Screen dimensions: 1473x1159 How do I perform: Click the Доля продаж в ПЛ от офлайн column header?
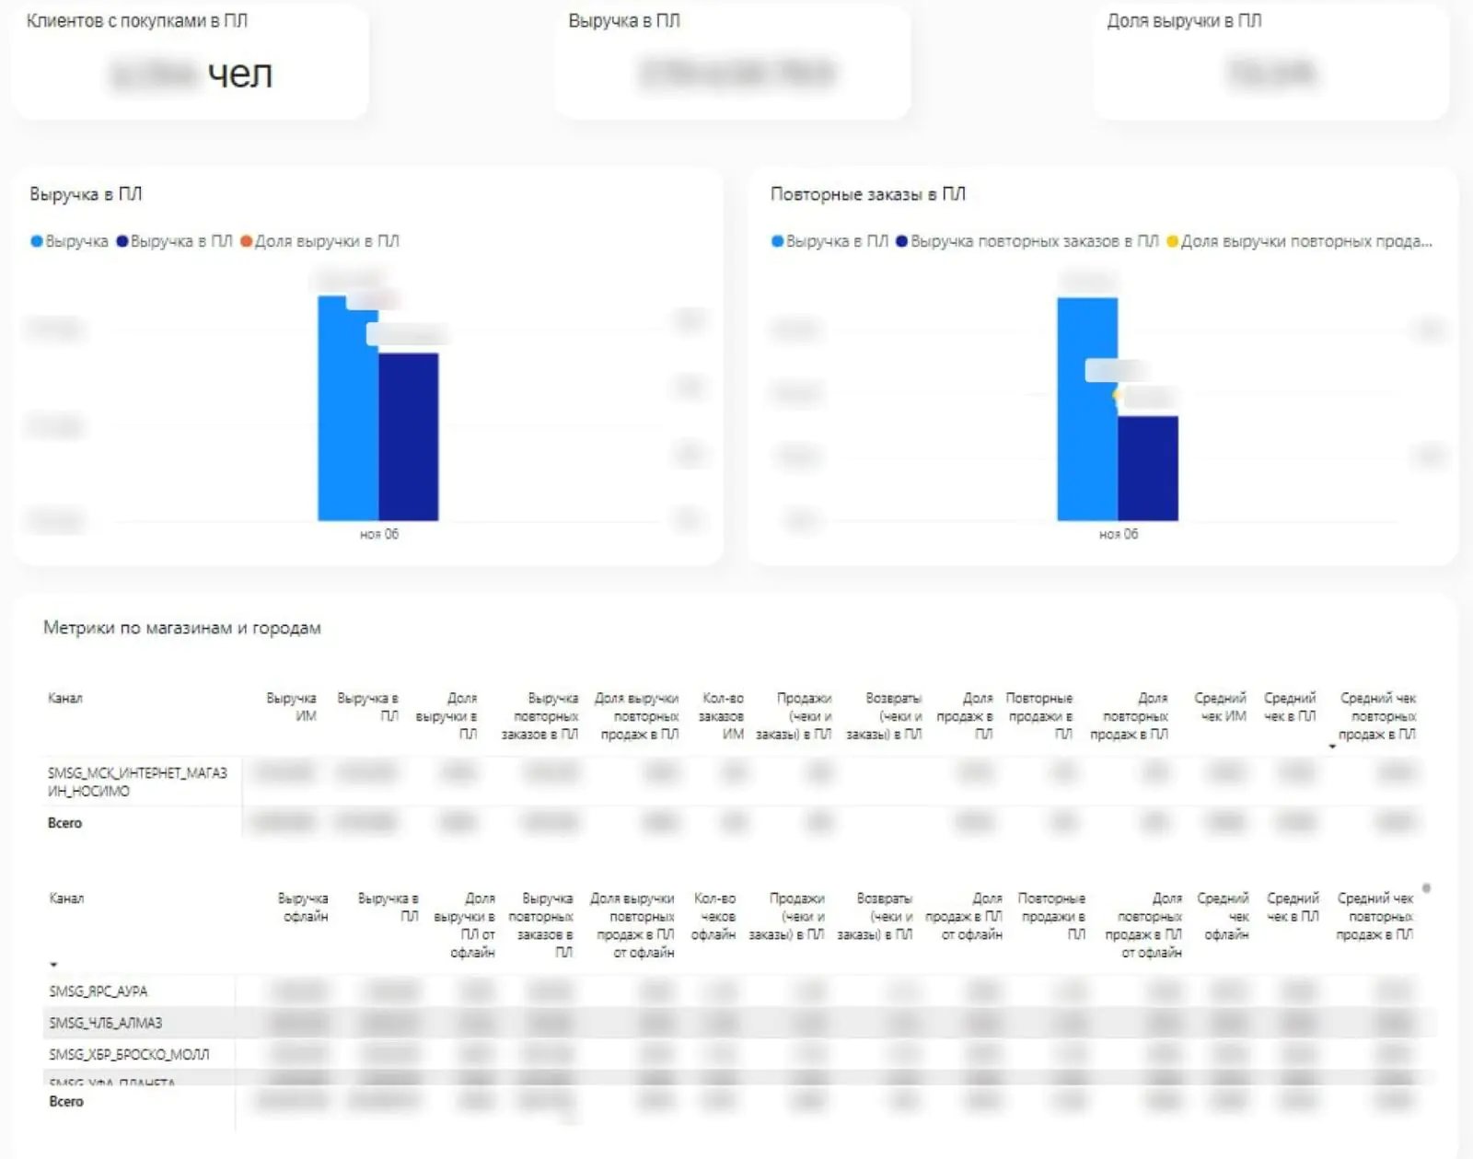coord(963,916)
